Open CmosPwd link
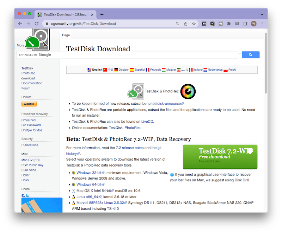Viewport: 282px width, 233px height. tap(29, 120)
